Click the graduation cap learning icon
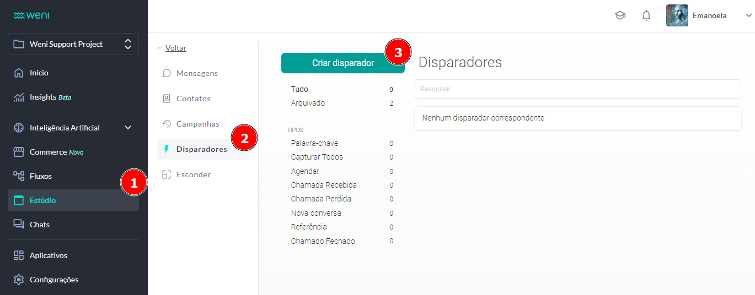Viewport: 755px width, 295px height. pos(620,16)
